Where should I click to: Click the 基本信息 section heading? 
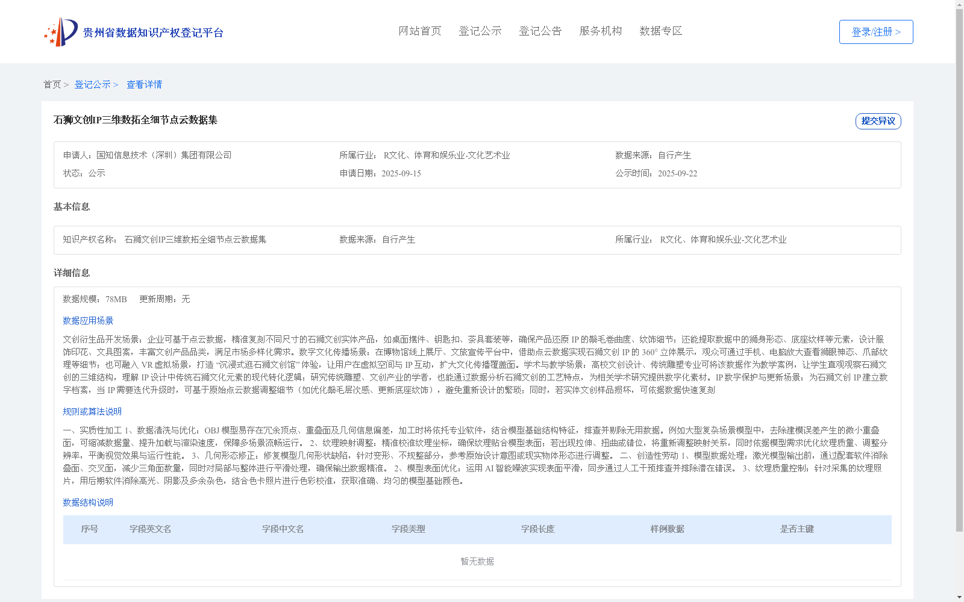[x=72, y=206]
